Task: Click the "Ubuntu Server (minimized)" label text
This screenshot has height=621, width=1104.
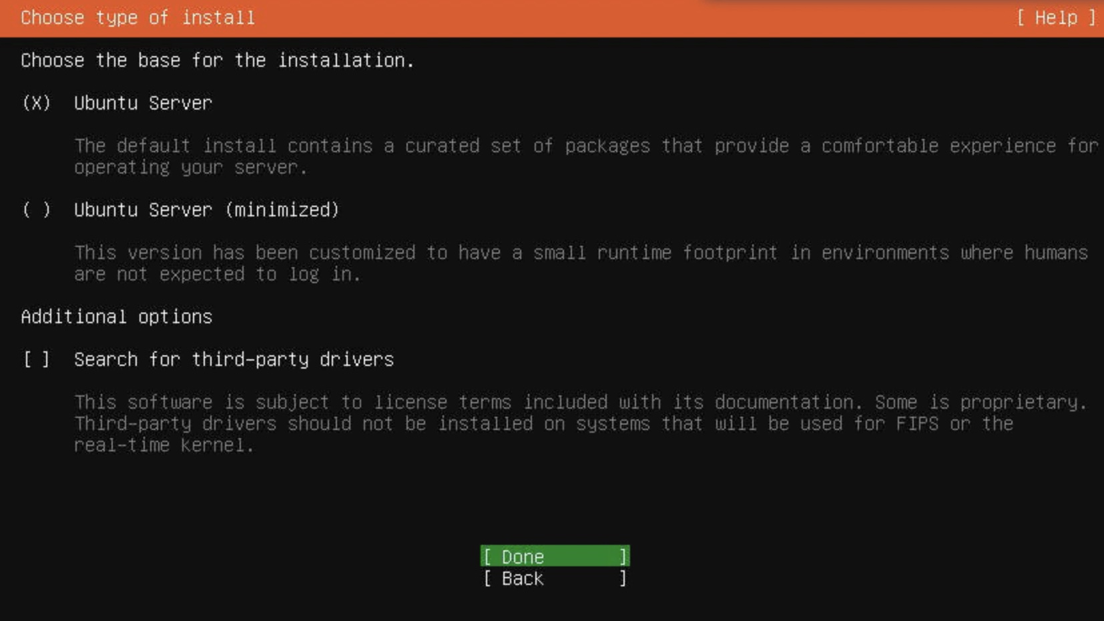Action: pyautogui.click(x=206, y=210)
